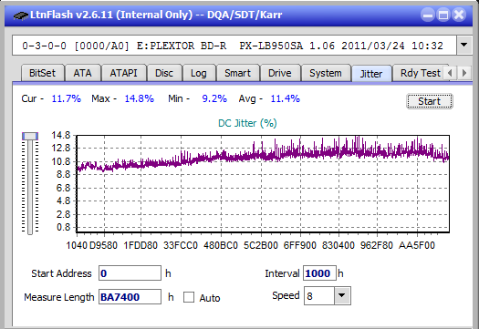Open the ATAPI tab
The height and width of the screenshot is (329, 479).
[124, 73]
